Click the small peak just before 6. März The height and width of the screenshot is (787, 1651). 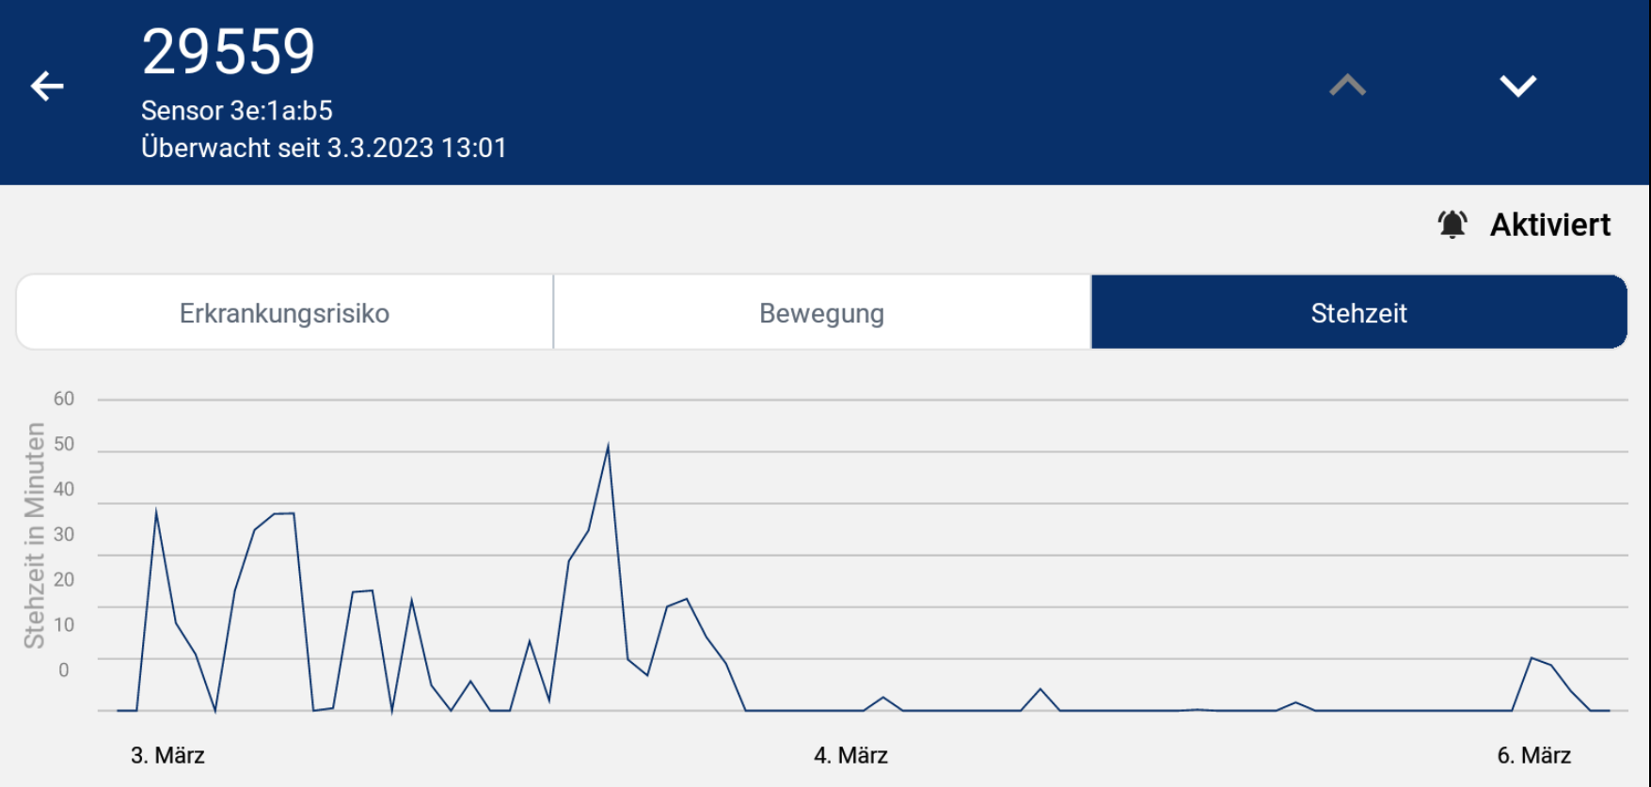tap(1532, 658)
